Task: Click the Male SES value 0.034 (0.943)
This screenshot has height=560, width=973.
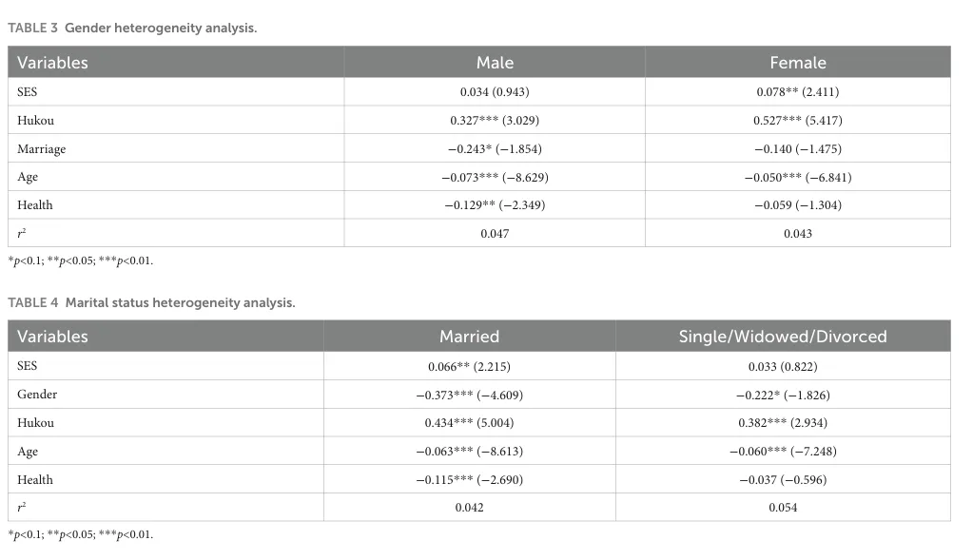Action: pyautogui.click(x=495, y=92)
